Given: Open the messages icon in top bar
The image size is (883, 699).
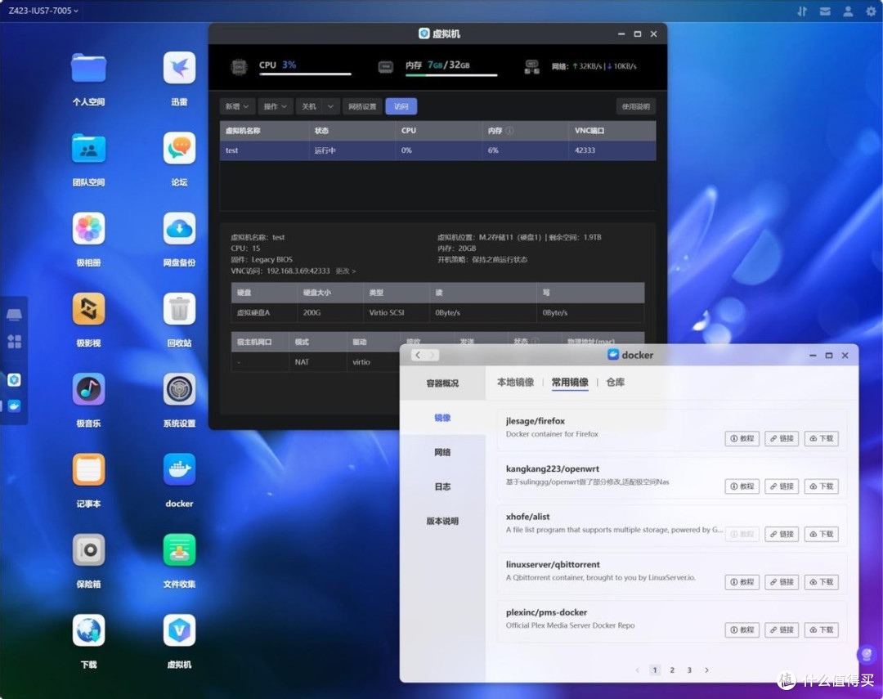Looking at the screenshot, I should [x=825, y=11].
